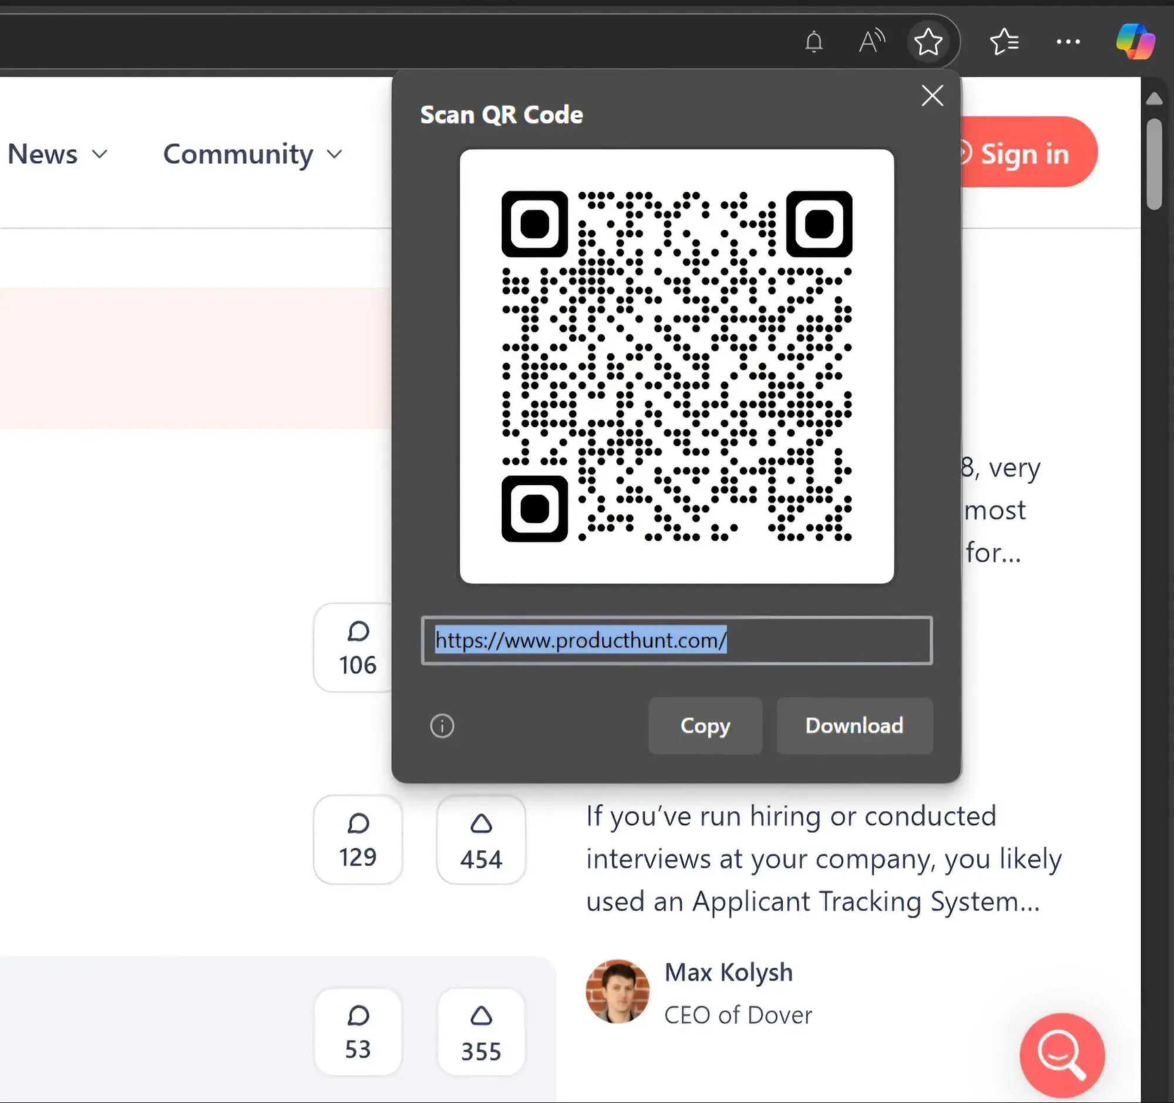Click the Download button
The height and width of the screenshot is (1103, 1174).
854,725
